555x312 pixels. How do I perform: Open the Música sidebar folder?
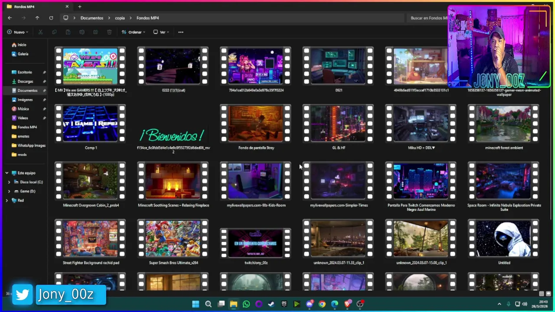pyautogui.click(x=23, y=109)
